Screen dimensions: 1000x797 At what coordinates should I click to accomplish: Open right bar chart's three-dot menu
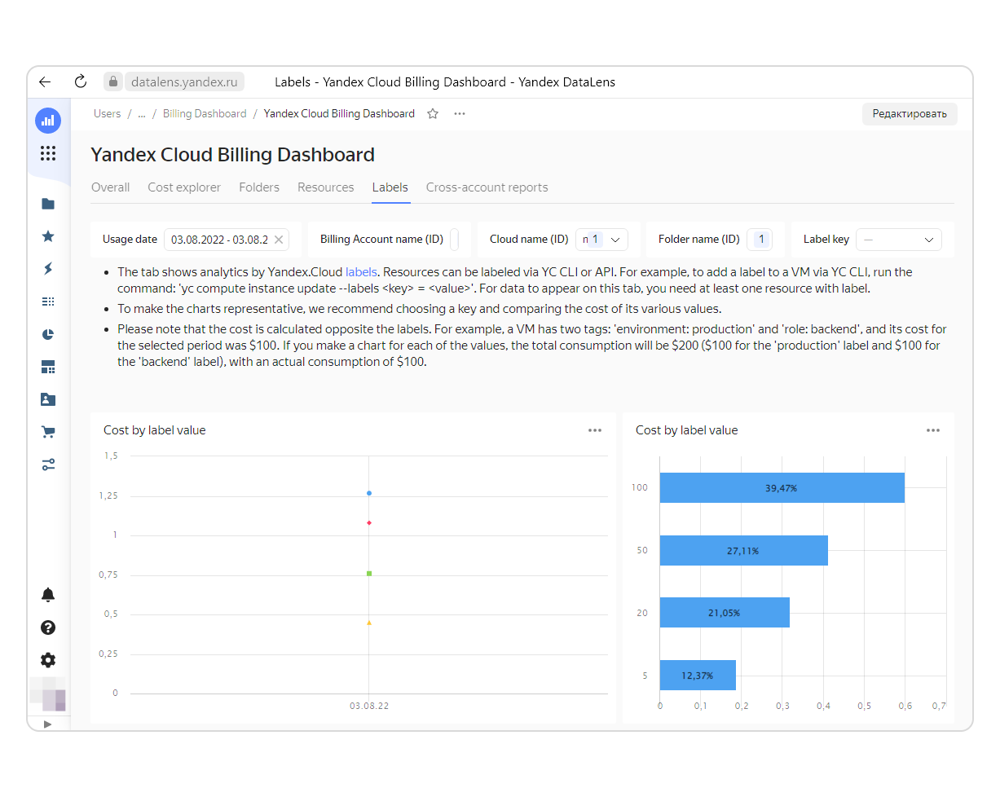tap(933, 430)
